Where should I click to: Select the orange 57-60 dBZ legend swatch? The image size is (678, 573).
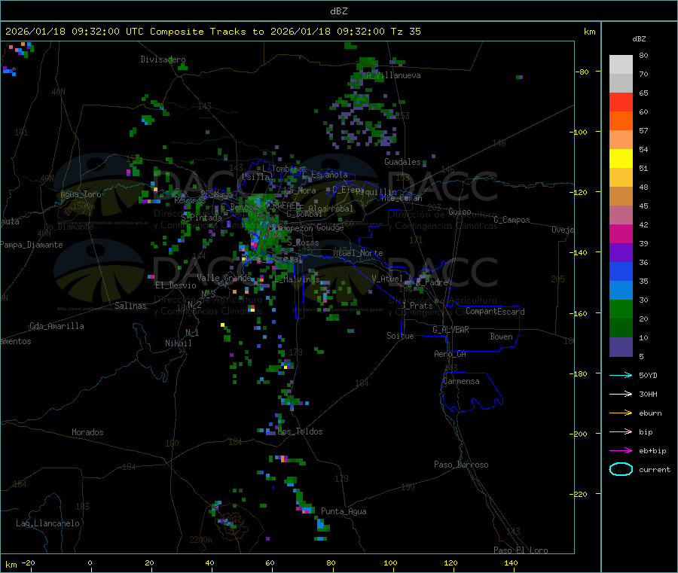coord(621,121)
